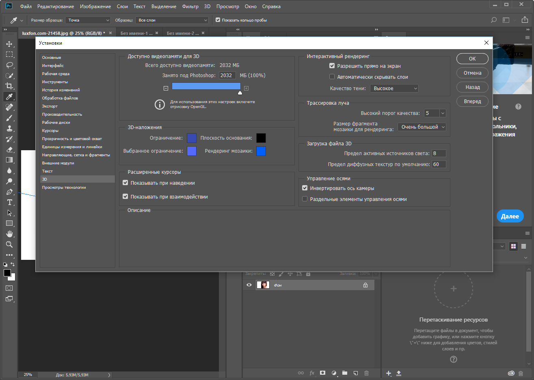The image size is (534, 380).
Task: Expand 'Размер фрагмента мозаики' dropdown
Action: tap(422, 127)
